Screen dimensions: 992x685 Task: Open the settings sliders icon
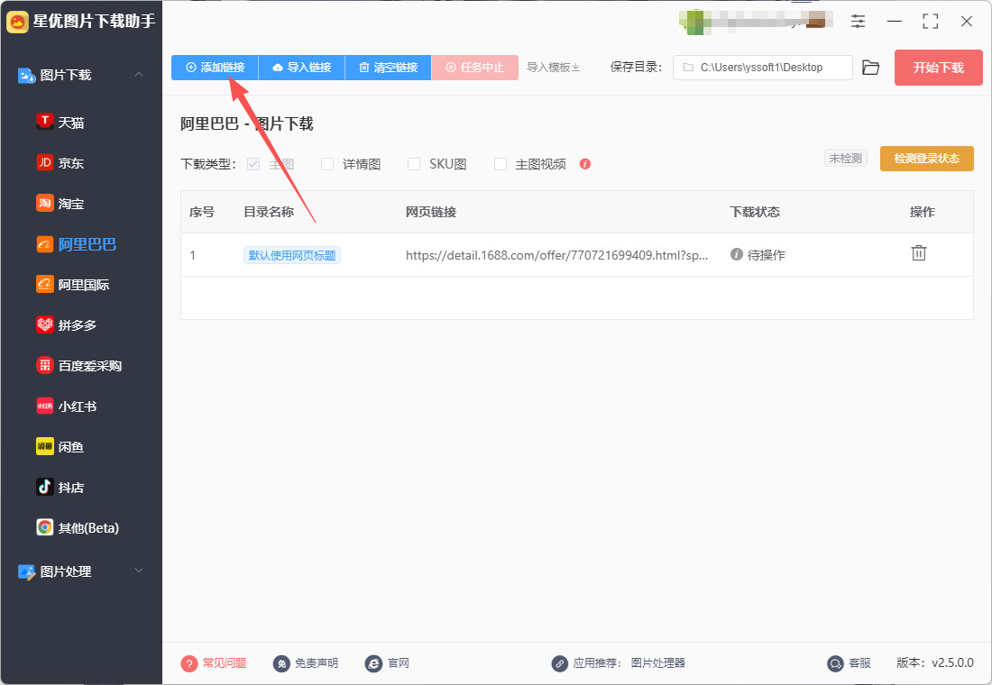pyautogui.click(x=858, y=21)
